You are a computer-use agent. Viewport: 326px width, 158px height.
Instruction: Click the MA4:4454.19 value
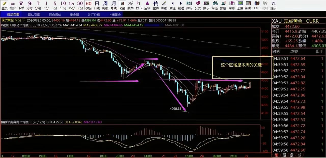pos(134,25)
